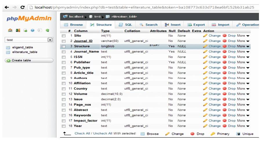Check the Impact_factor row checkbox
The image size is (263, 142).
tap(64, 121)
